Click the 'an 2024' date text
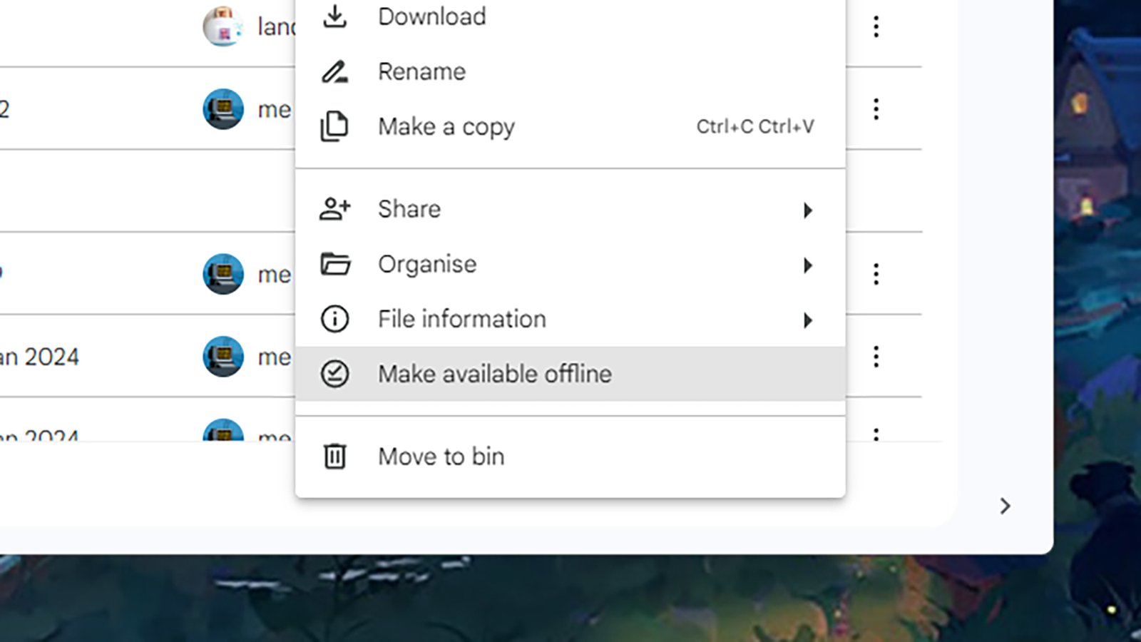The height and width of the screenshot is (642, 1141). pyautogui.click(x=39, y=357)
